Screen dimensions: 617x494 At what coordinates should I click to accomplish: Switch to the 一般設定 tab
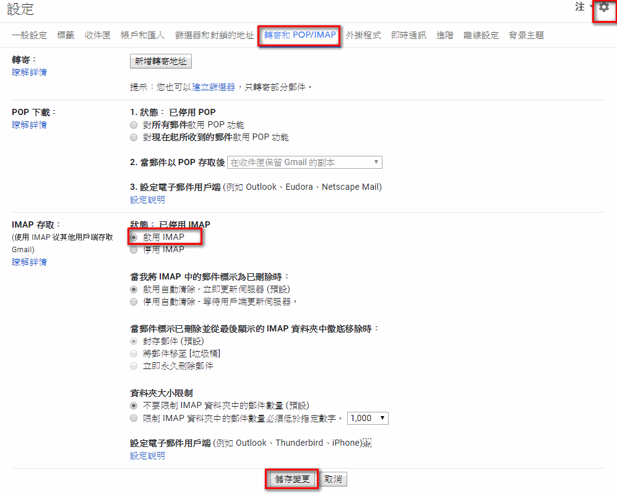[30, 35]
